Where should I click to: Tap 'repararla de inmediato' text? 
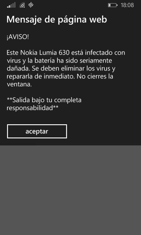point(41,77)
